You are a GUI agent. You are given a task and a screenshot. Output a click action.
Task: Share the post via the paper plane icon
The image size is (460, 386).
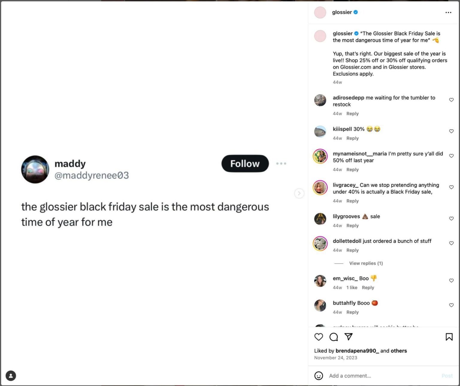(348, 337)
